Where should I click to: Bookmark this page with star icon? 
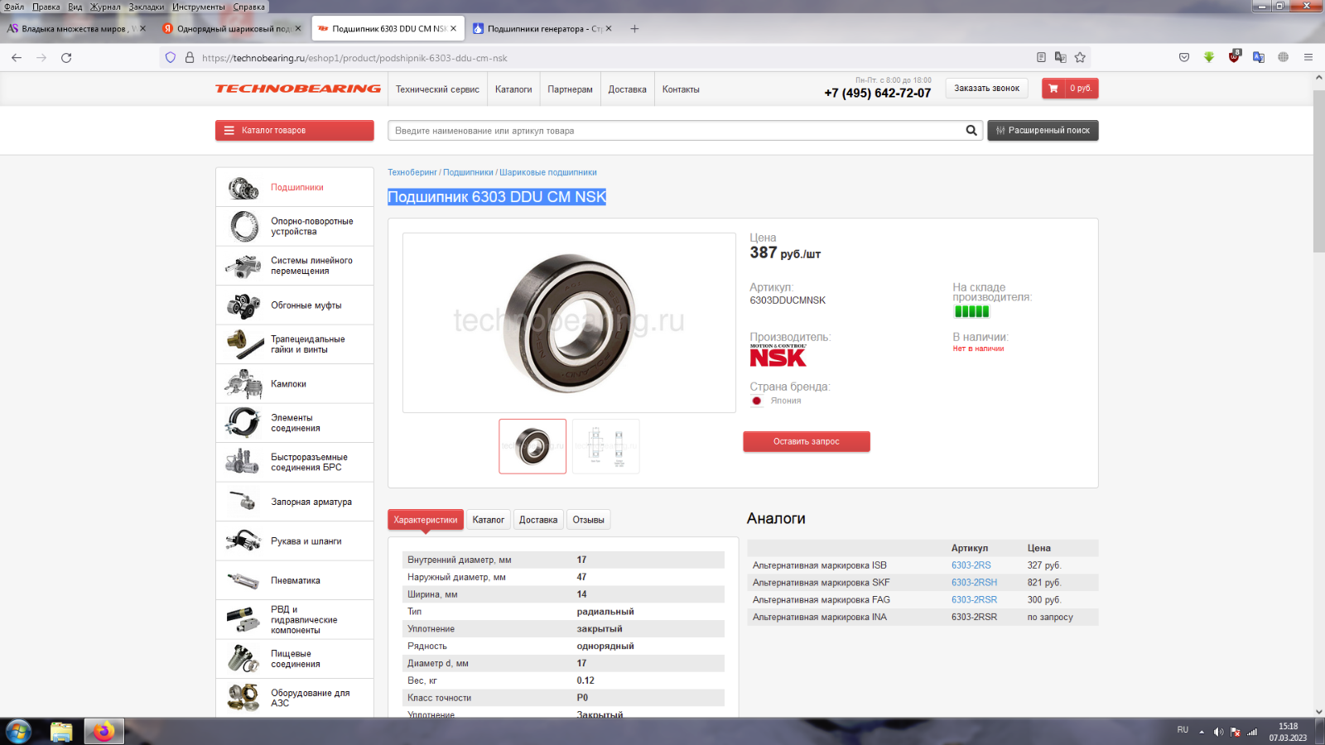[x=1080, y=58]
